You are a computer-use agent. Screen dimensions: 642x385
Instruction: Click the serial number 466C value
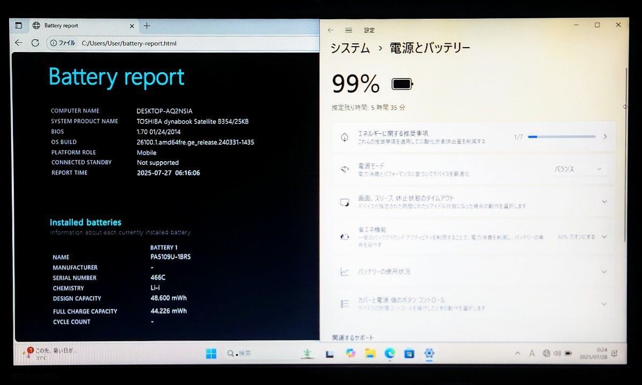(x=158, y=278)
